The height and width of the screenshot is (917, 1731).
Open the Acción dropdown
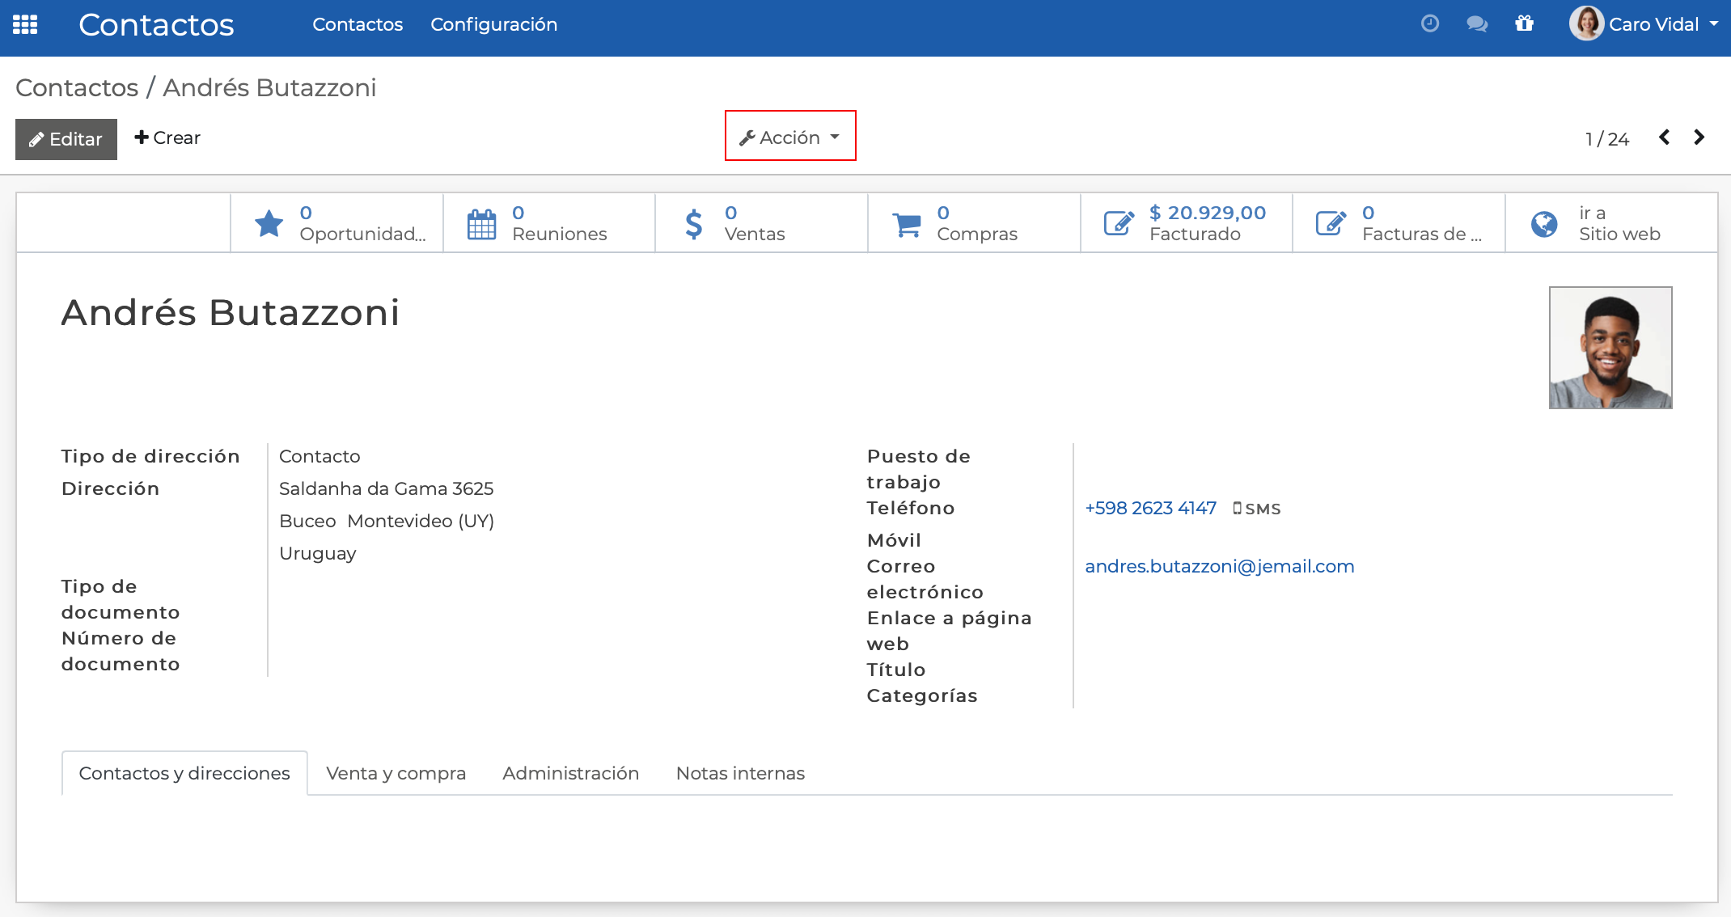[789, 137]
